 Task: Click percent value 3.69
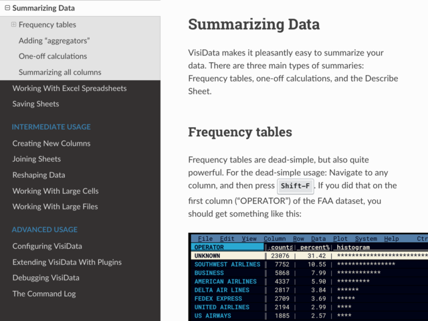tap(318, 299)
